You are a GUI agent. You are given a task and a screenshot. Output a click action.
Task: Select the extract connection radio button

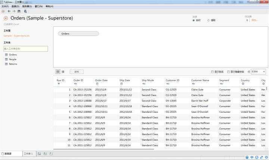click(x=208, y=20)
